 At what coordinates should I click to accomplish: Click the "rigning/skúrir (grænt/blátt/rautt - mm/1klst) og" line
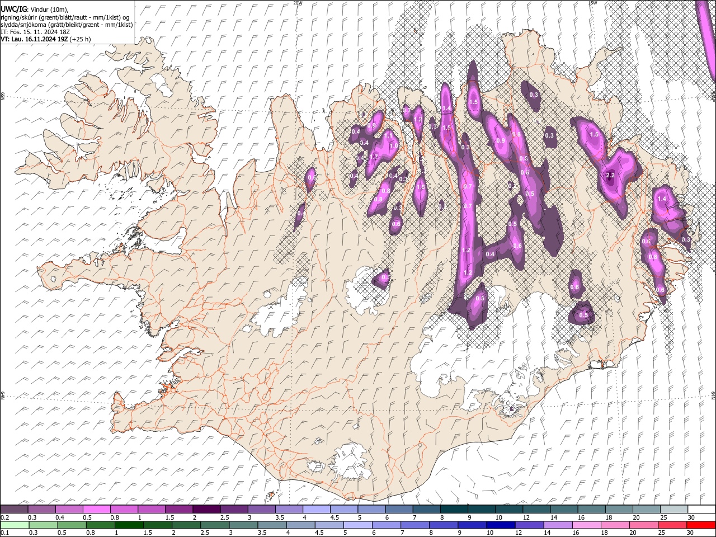pos(65,17)
